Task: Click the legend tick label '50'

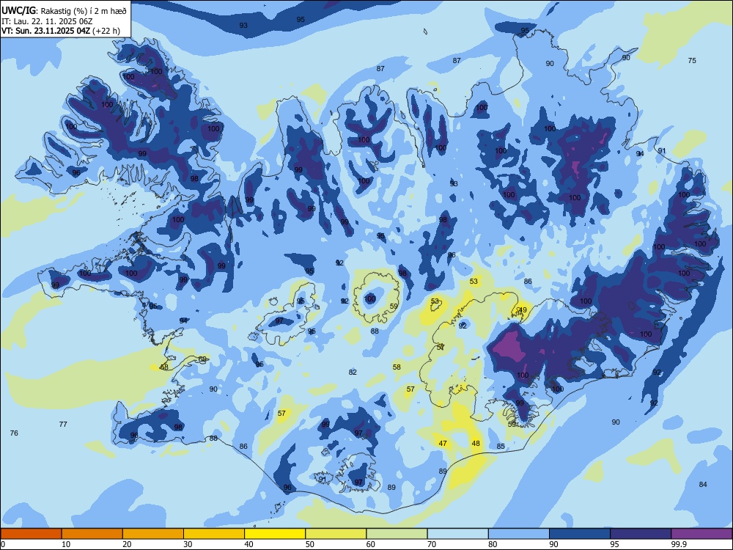Action: click(x=310, y=544)
